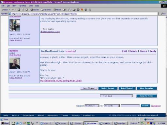Click the Internet Explorer Quick Launch icon
The height and width of the screenshot is (125, 167).
pos(17,123)
